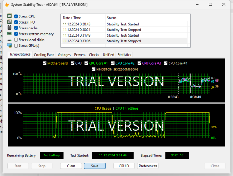Click the AIDA64 flame icon in title bar
233x176 pixels.
(7, 4)
